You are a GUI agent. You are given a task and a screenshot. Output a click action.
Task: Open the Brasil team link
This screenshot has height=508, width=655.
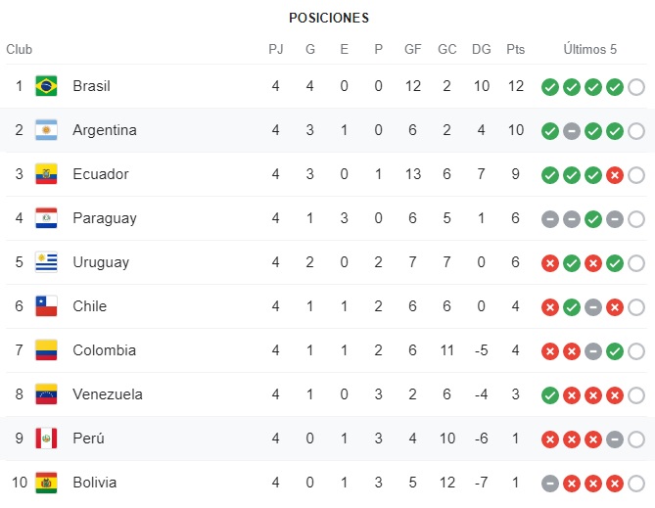tap(91, 86)
